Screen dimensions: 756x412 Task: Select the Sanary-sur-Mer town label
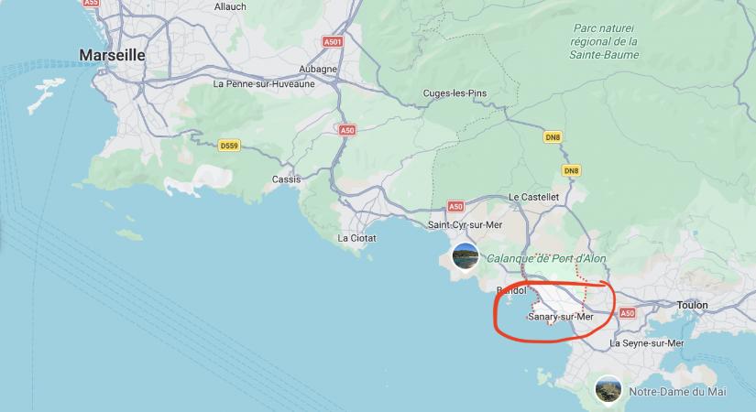point(561,317)
